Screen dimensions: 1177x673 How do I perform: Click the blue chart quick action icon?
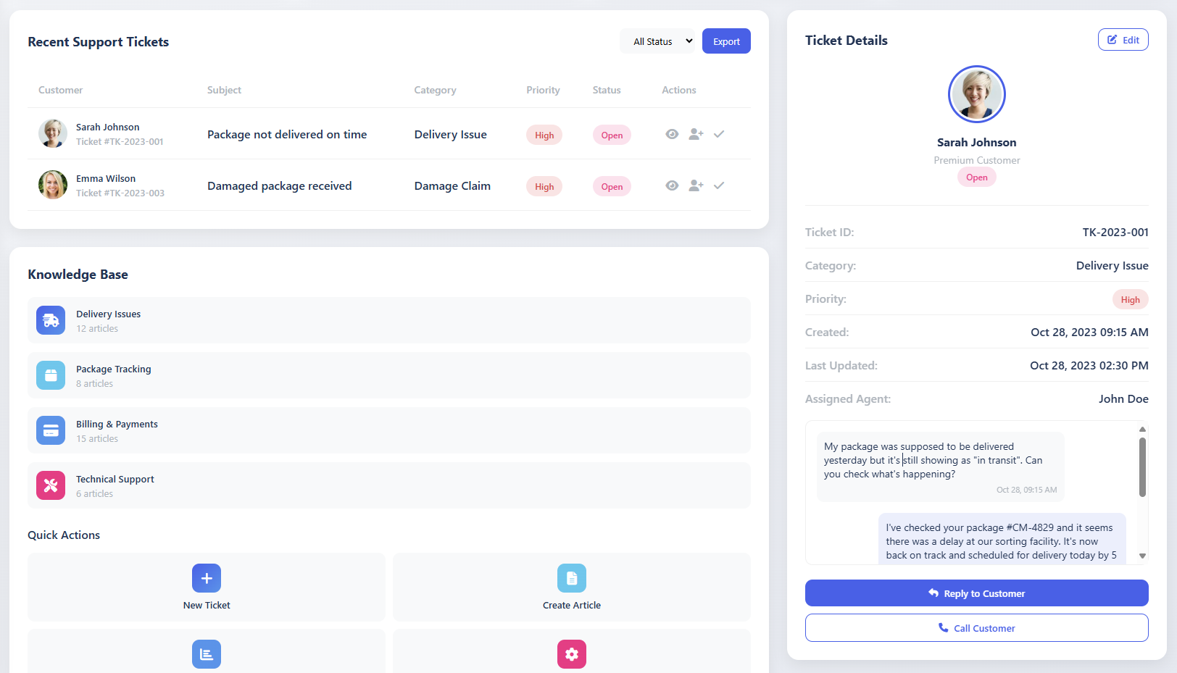(x=207, y=654)
